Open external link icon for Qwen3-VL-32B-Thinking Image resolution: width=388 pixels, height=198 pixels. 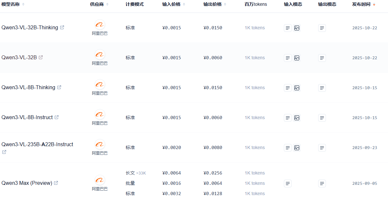62,27
